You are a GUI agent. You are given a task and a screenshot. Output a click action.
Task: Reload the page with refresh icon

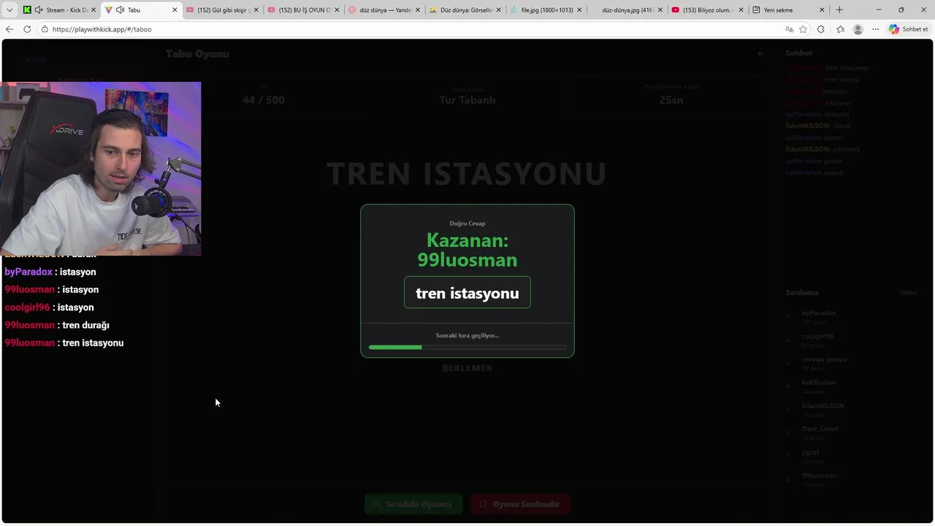(x=27, y=29)
